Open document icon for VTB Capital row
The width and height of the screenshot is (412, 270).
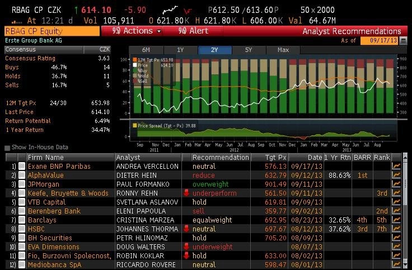coord(21,202)
